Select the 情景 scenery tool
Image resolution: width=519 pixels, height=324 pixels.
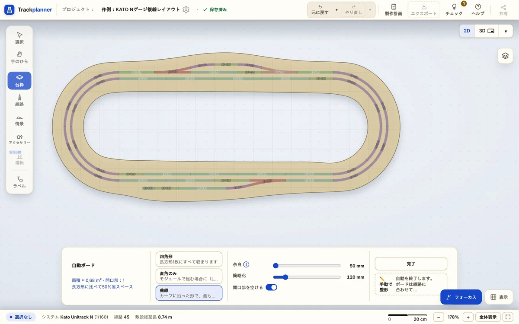coord(19,120)
